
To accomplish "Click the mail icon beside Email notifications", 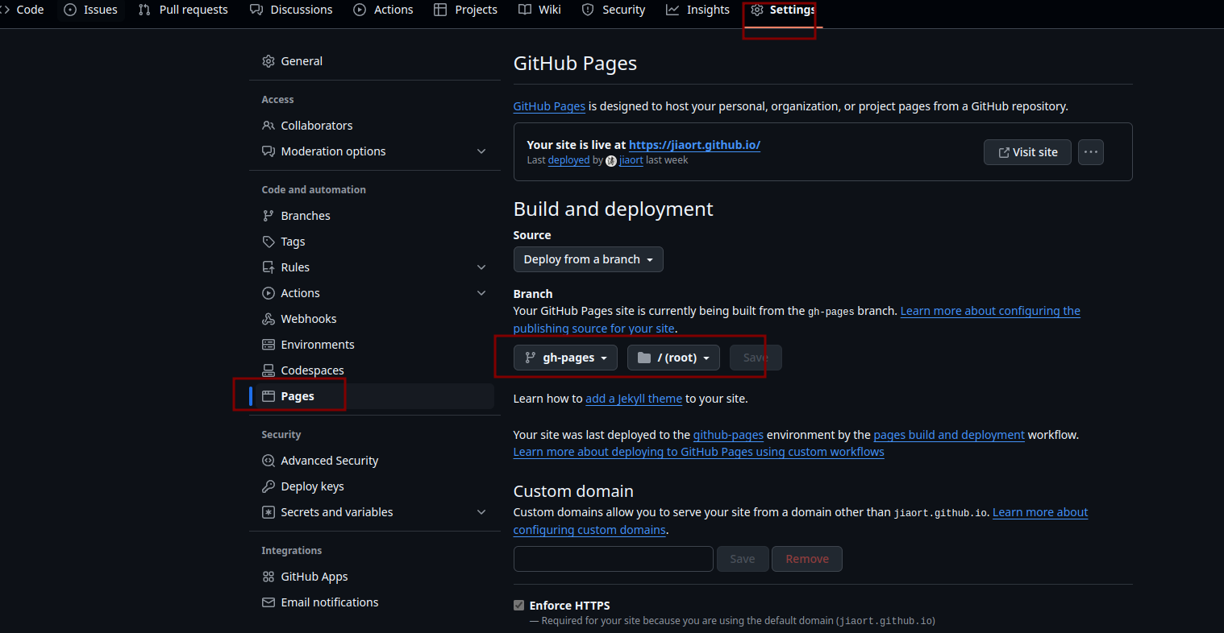I will click(x=269, y=602).
